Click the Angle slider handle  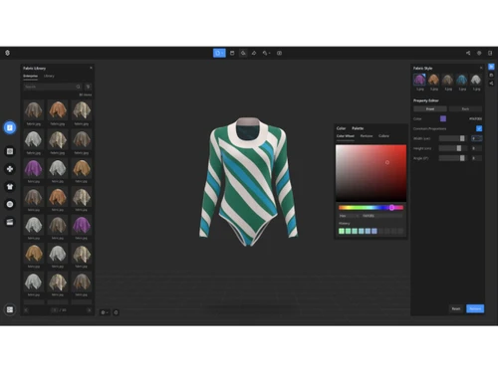point(462,158)
